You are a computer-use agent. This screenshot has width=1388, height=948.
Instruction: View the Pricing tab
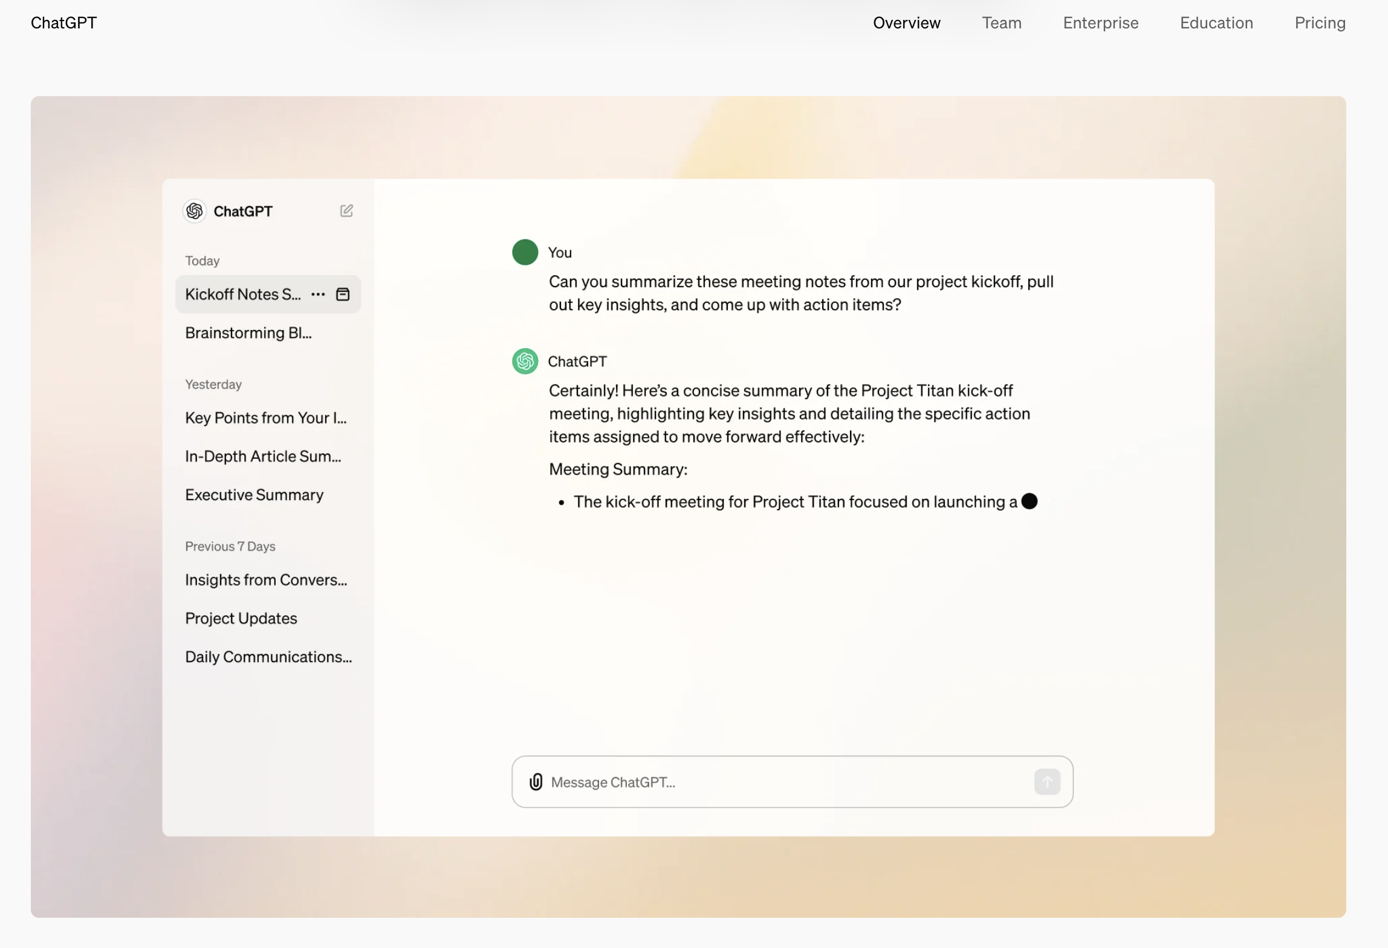coord(1320,23)
